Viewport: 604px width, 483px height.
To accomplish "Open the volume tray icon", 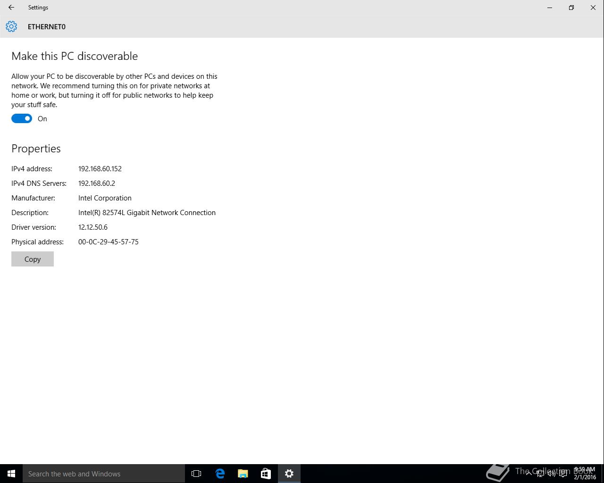I will coord(552,474).
